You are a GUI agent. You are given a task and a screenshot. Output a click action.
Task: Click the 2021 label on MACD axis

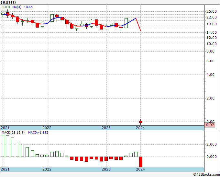pos(5,169)
